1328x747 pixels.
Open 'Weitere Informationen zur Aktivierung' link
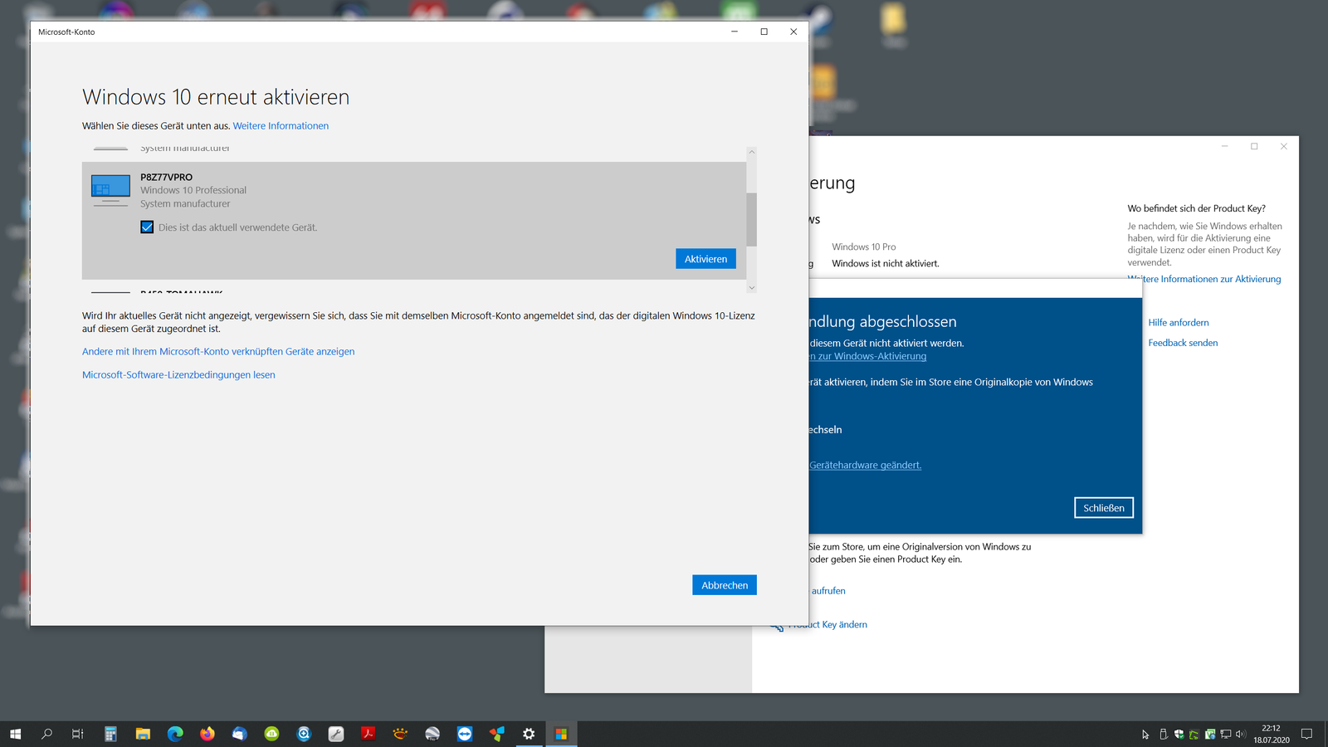coord(1204,280)
